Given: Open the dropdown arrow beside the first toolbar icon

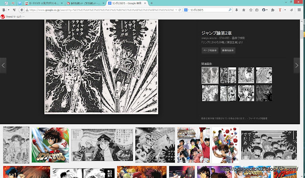Looking at the screenshot, I should [9, 10].
